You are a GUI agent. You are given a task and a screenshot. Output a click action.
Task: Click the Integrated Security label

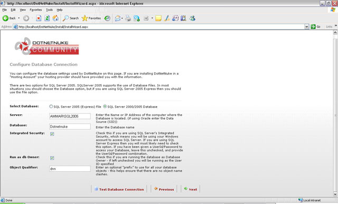27,133
